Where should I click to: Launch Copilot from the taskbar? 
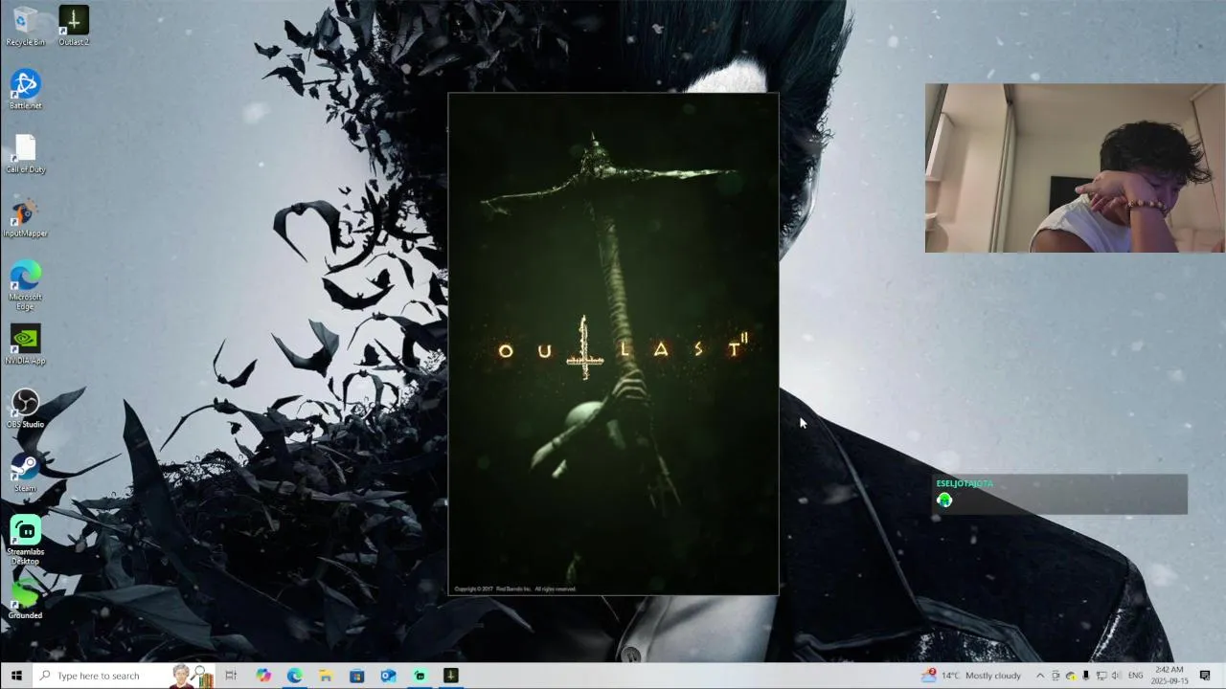tap(263, 676)
